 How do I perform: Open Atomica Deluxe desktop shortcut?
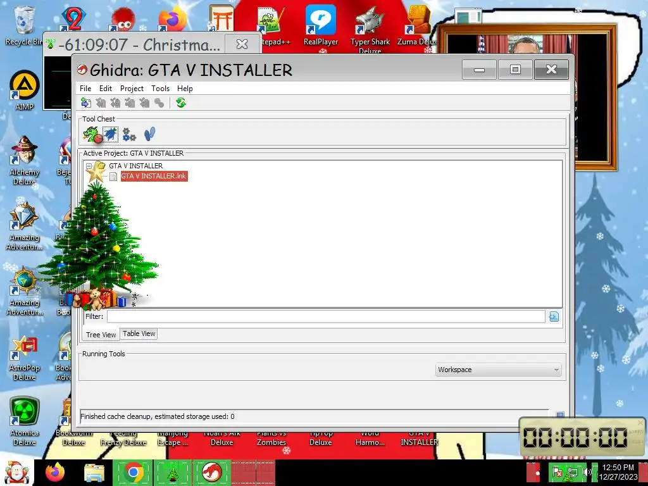pos(24,421)
